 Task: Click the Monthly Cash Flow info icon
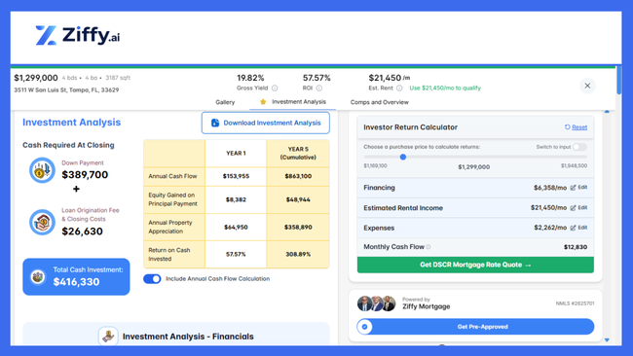[428, 247]
